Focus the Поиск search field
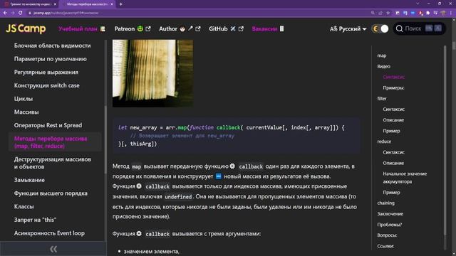 420,28
